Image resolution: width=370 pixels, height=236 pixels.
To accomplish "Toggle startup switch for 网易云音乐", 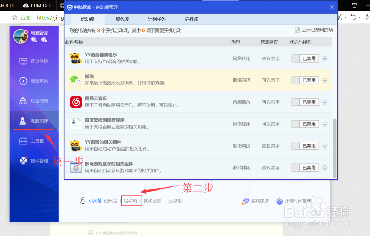I will point(305,102).
